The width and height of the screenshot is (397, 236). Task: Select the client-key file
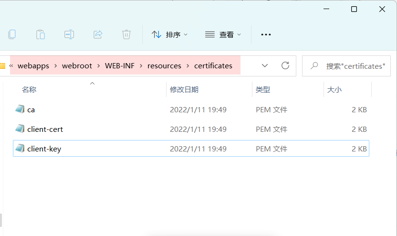pyautogui.click(x=191, y=149)
